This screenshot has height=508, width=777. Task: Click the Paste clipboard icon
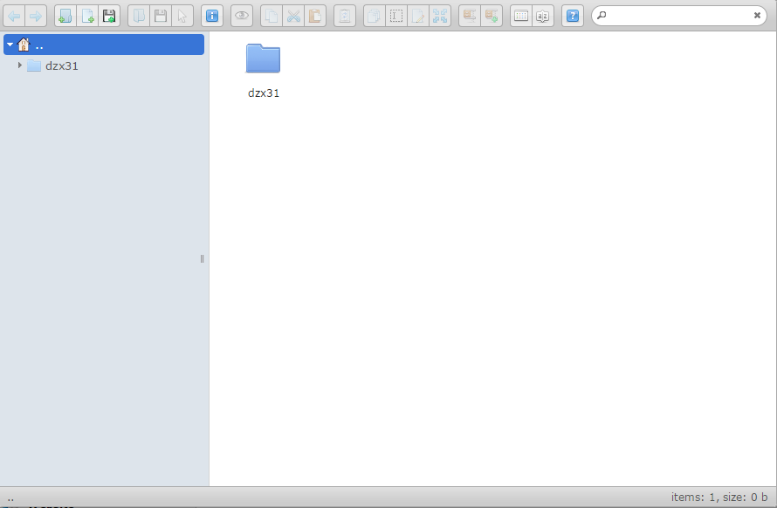[315, 16]
